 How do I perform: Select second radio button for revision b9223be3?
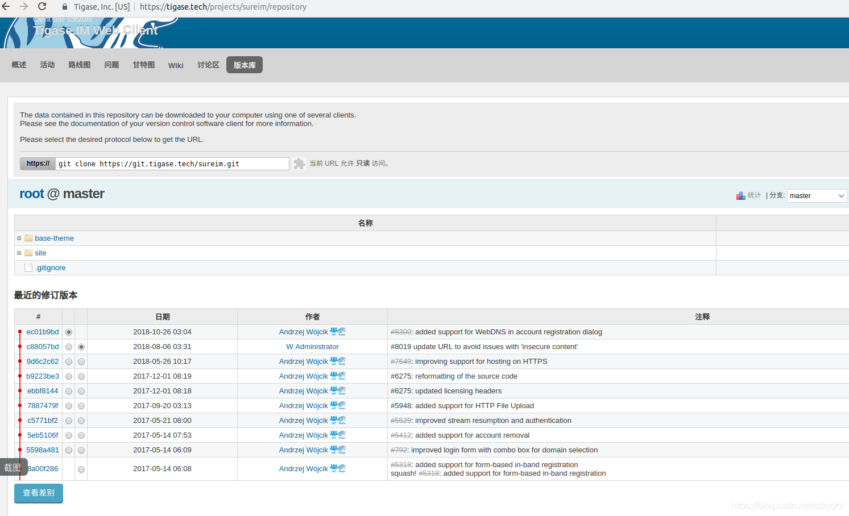click(81, 376)
